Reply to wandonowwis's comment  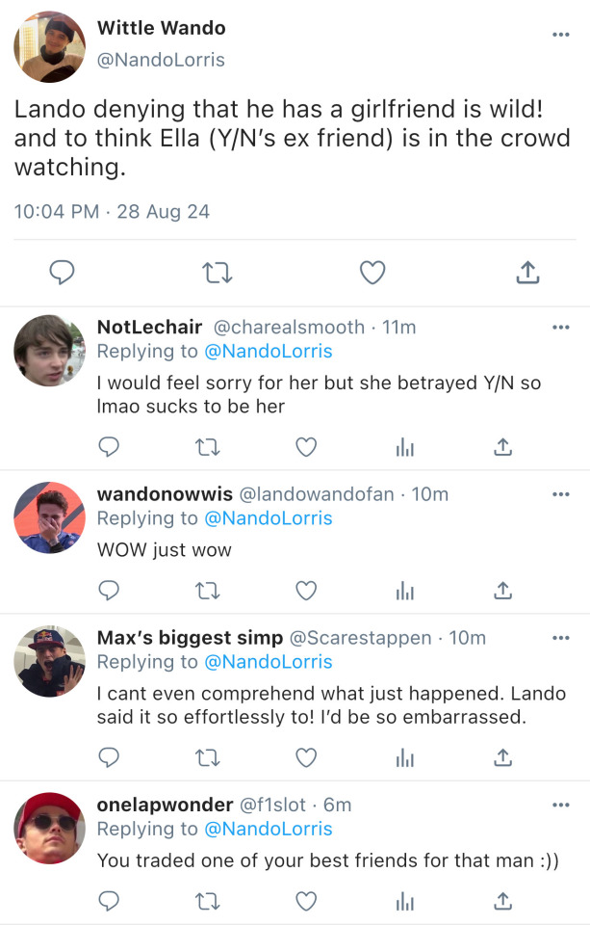point(110,590)
